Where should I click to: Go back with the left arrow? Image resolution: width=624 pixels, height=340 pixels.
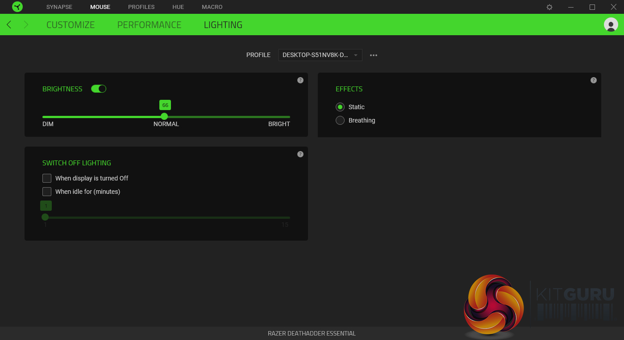click(x=9, y=25)
